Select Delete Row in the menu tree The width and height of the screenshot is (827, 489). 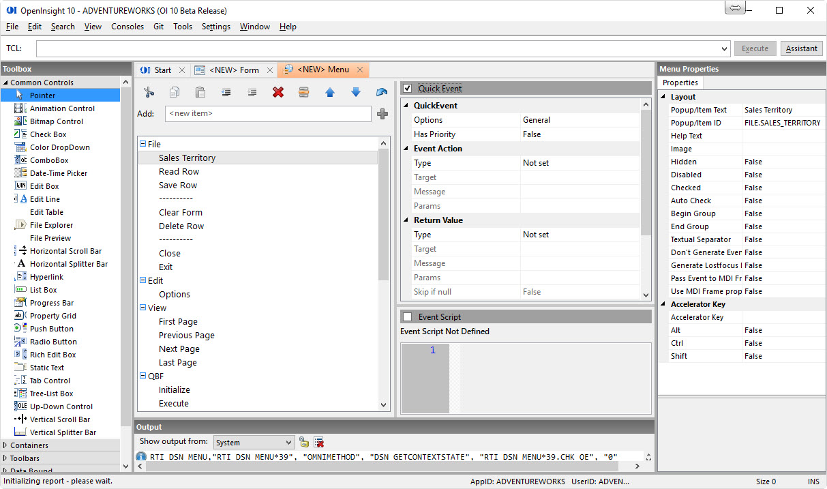tap(181, 226)
